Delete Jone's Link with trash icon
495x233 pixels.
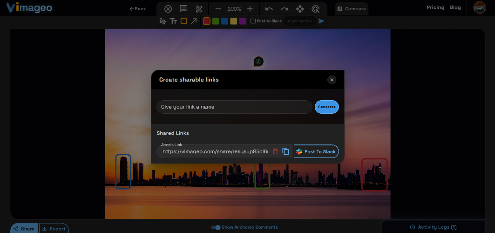[275, 151]
